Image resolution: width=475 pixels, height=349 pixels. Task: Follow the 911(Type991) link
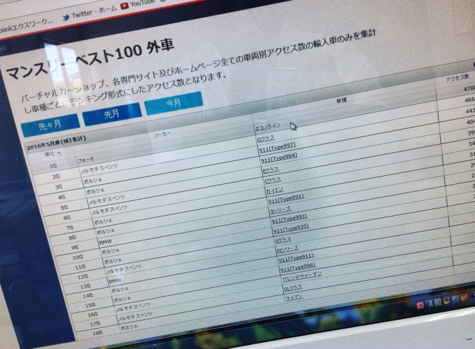tap(286, 199)
